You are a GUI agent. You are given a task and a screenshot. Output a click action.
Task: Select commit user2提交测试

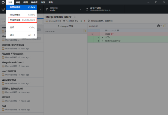[x=22, y=82]
